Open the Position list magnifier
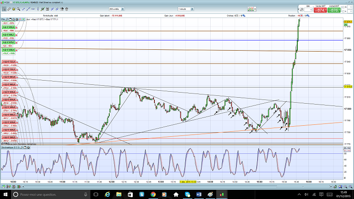 [308, 16]
